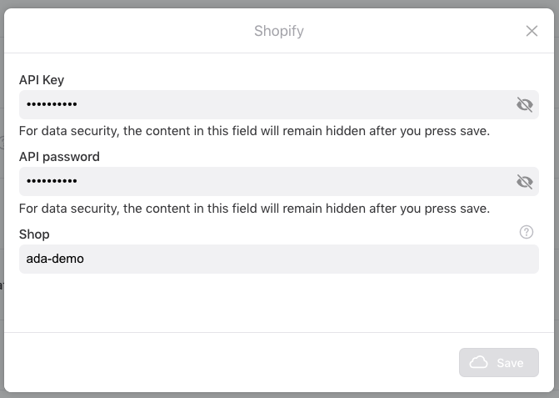559x398 pixels.
Task: Focus the API password input field
Action: 267,181
